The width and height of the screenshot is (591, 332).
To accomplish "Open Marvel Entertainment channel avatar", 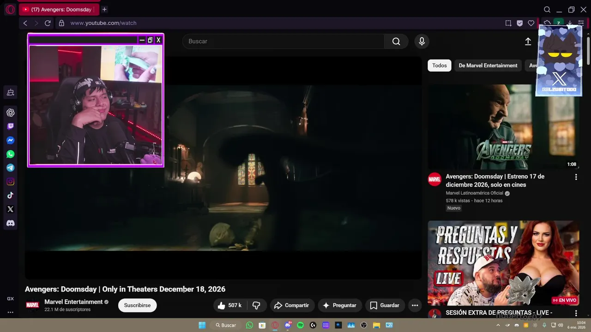I will pyautogui.click(x=32, y=305).
